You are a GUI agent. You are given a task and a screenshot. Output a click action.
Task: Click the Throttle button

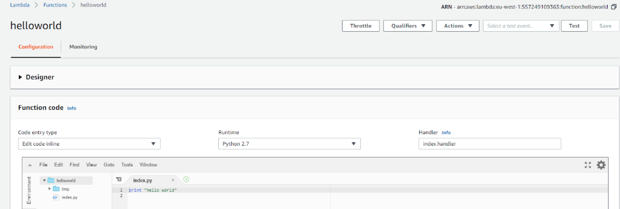click(x=361, y=26)
